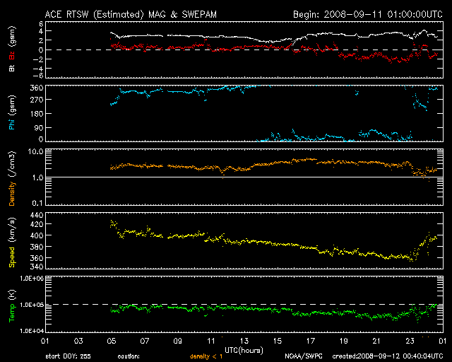Click the '380' tick on the Speed axis

pos(37,247)
